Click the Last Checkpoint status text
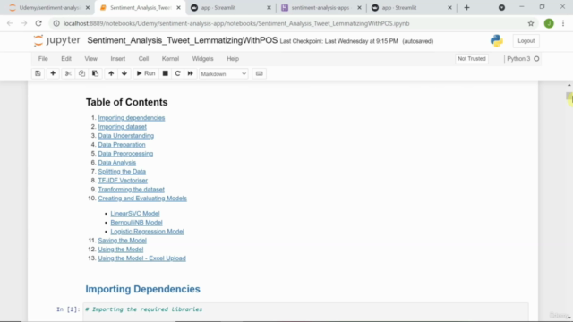The height and width of the screenshot is (322, 573). tap(338, 41)
